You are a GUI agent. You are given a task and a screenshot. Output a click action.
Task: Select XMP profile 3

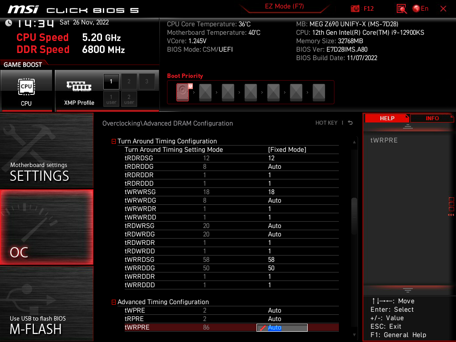coord(147,81)
